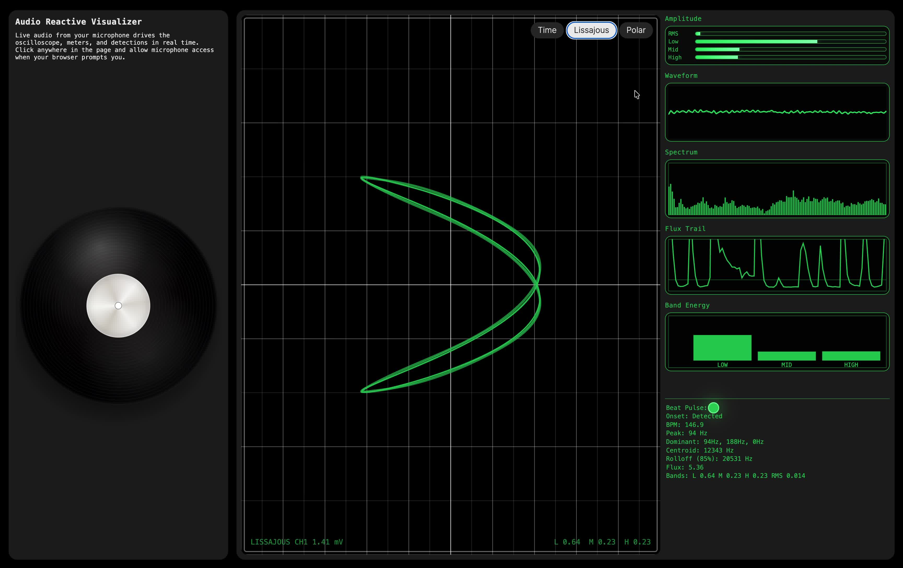This screenshot has height=568, width=903.
Task: Click the LISSAJOUS CH1 readout text
Action: point(296,542)
